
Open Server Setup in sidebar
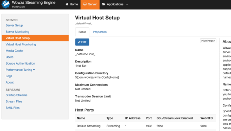(14, 25)
